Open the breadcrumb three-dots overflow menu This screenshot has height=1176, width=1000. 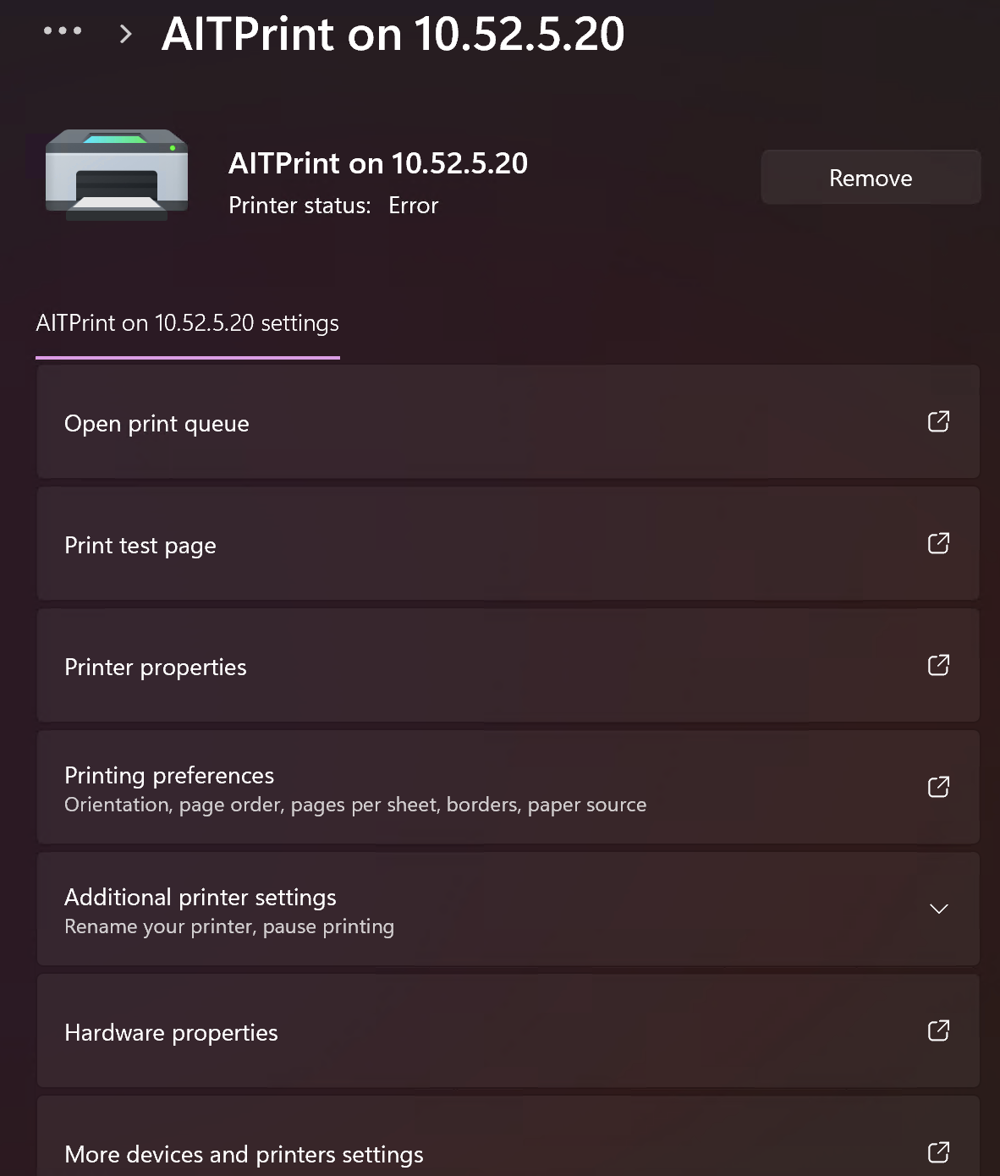[63, 31]
